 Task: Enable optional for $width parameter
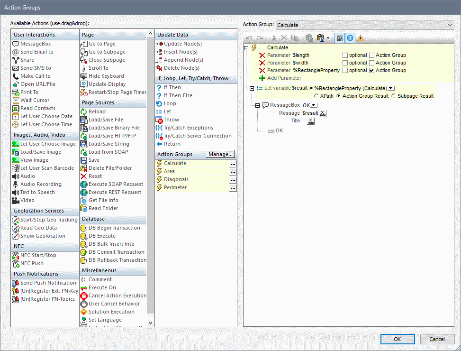(345, 63)
